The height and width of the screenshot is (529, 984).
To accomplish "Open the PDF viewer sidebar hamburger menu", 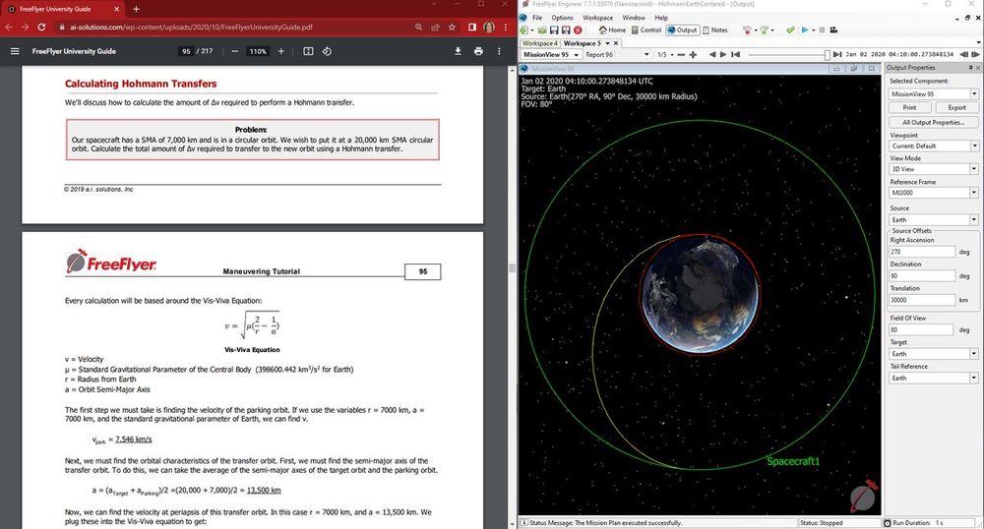I will [15, 51].
